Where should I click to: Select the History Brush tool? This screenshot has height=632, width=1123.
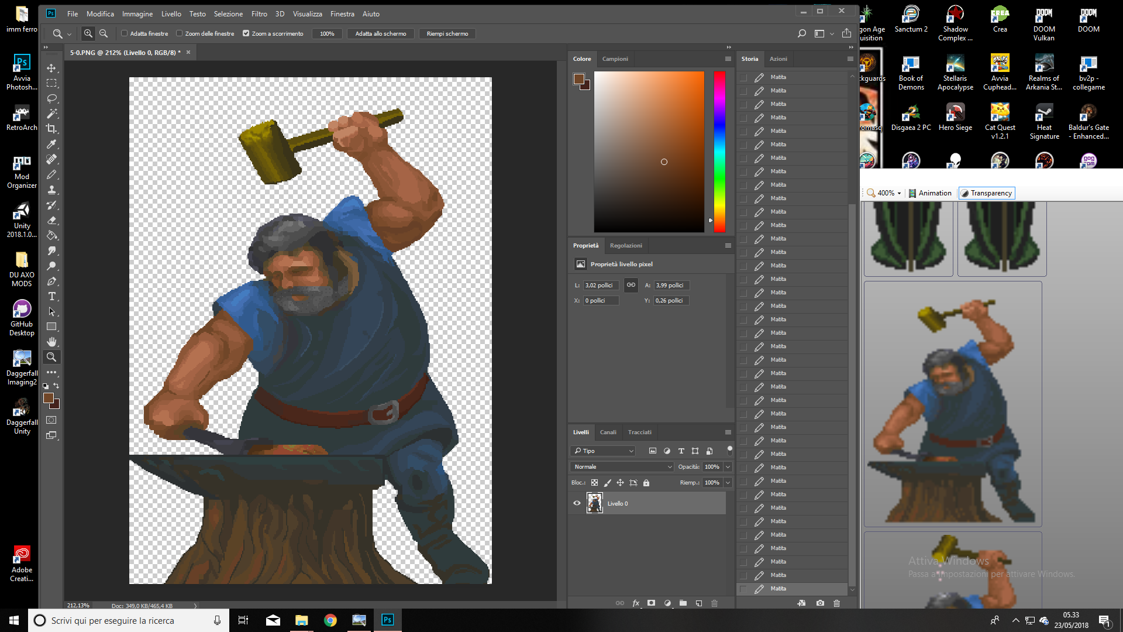point(51,205)
